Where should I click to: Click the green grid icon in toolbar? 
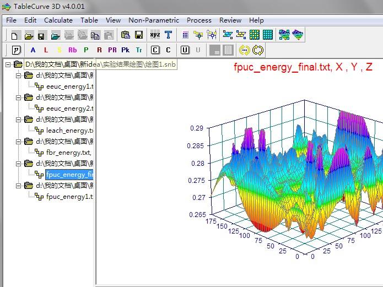(255, 35)
